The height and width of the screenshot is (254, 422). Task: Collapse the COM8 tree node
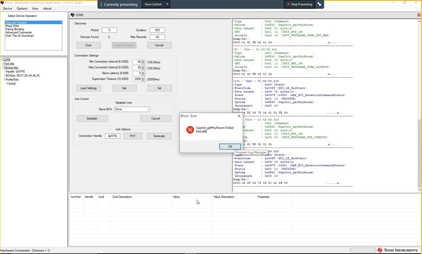pyautogui.click(x=1, y=60)
